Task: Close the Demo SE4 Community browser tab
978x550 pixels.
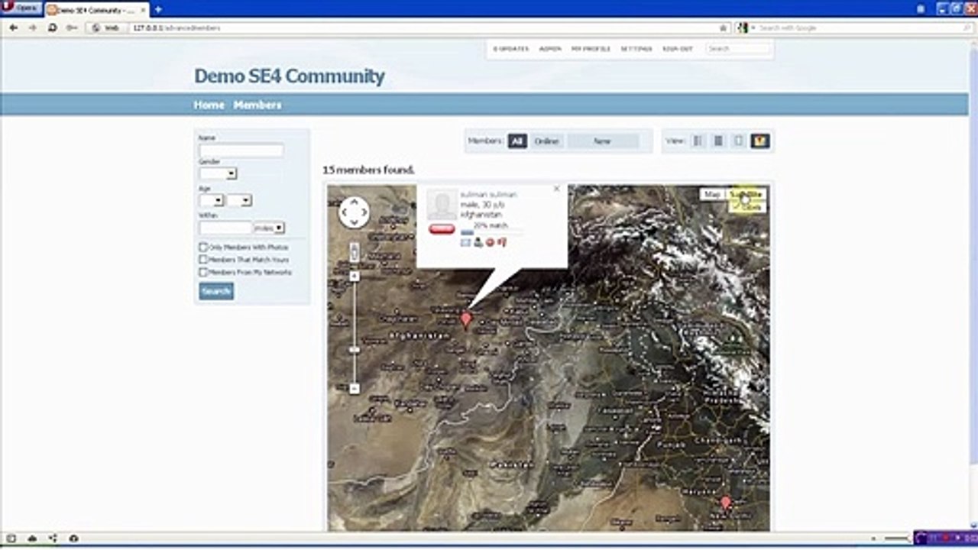Action: coord(143,10)
